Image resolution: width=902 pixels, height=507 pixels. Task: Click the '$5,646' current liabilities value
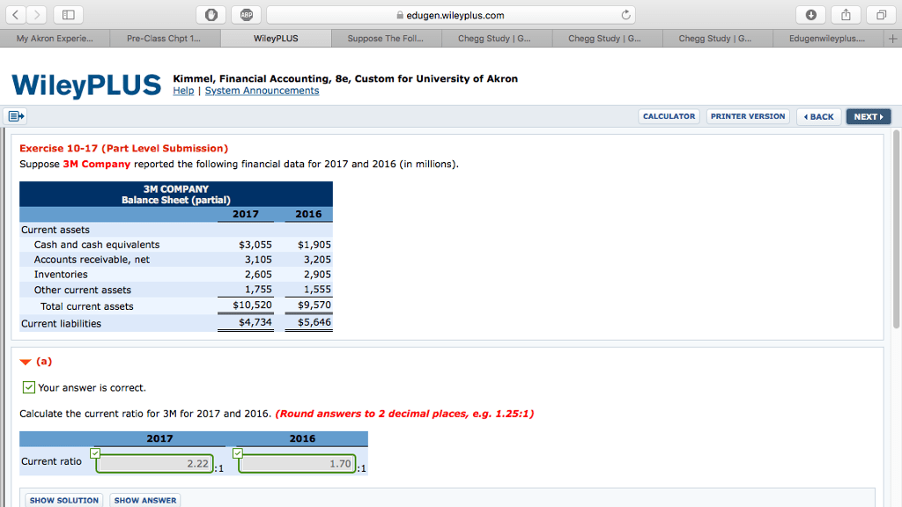tap(314, 322)
